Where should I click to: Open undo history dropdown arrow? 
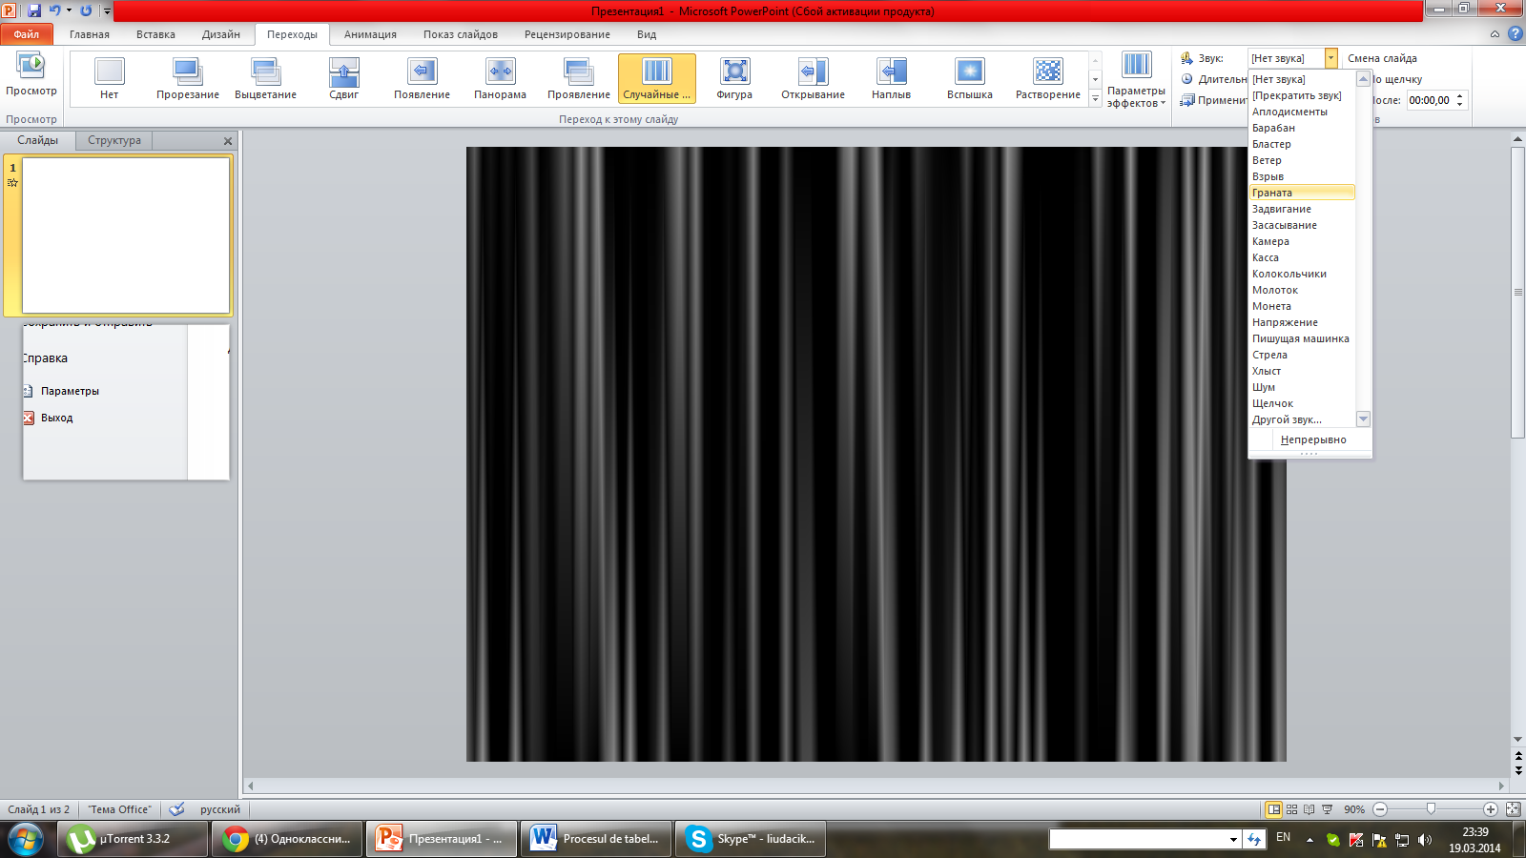(69, 10)
